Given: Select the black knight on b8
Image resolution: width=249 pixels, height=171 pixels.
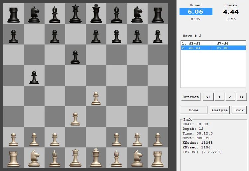Looking at the screenshot, I should click(x=34, y=14).
